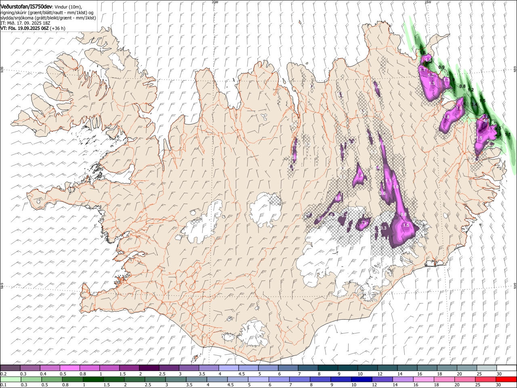This screenshot has height=388, width=517.
Task: Click the 15W longitude label
Action: coord(428,2)
